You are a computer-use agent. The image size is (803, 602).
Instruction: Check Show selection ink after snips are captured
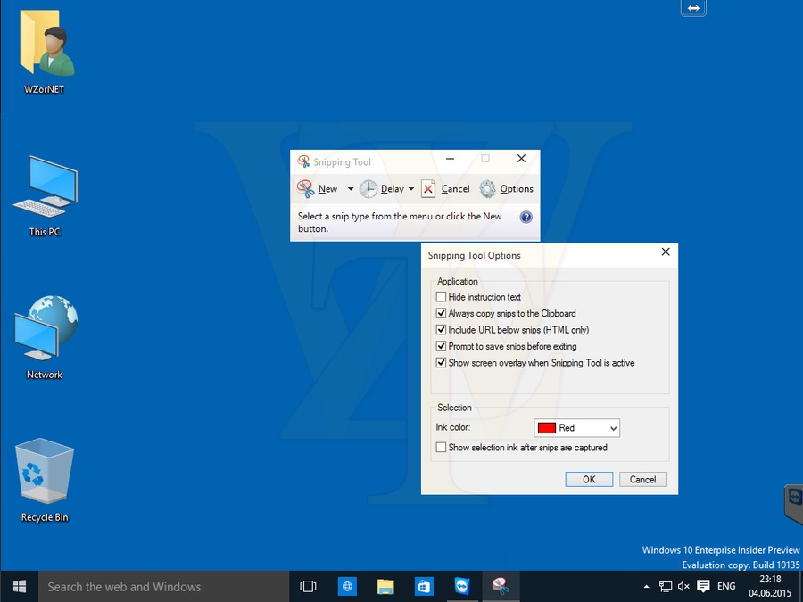442,447
